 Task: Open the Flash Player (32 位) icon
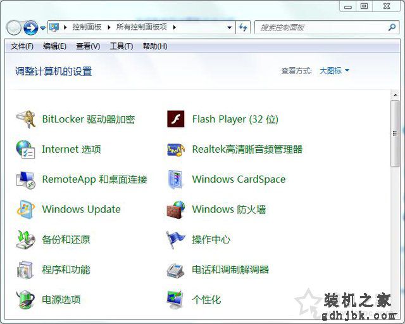(x=176, y=119)
